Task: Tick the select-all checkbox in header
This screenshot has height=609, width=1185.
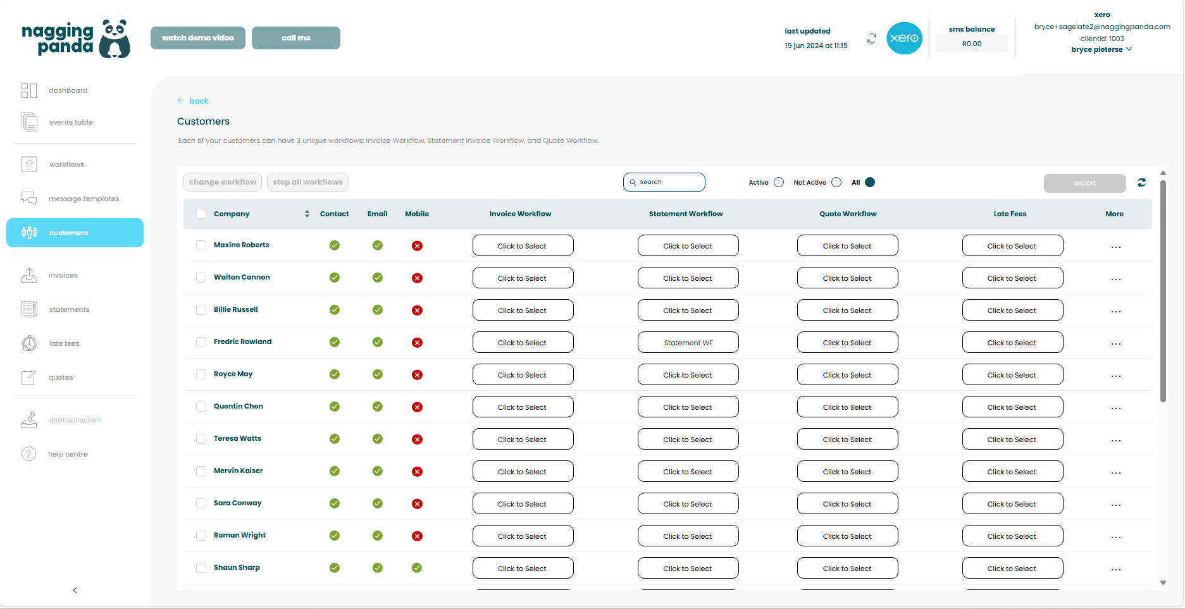Action: pyautogui.click(x=201, y=214)
